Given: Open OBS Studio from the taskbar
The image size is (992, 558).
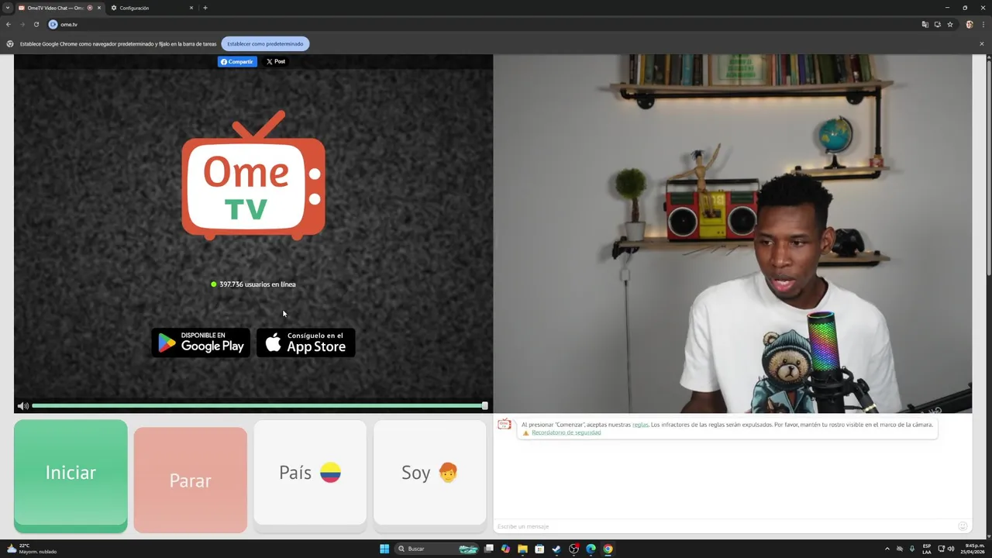Looking at the screenshot, I should click(x=573, y=549).
